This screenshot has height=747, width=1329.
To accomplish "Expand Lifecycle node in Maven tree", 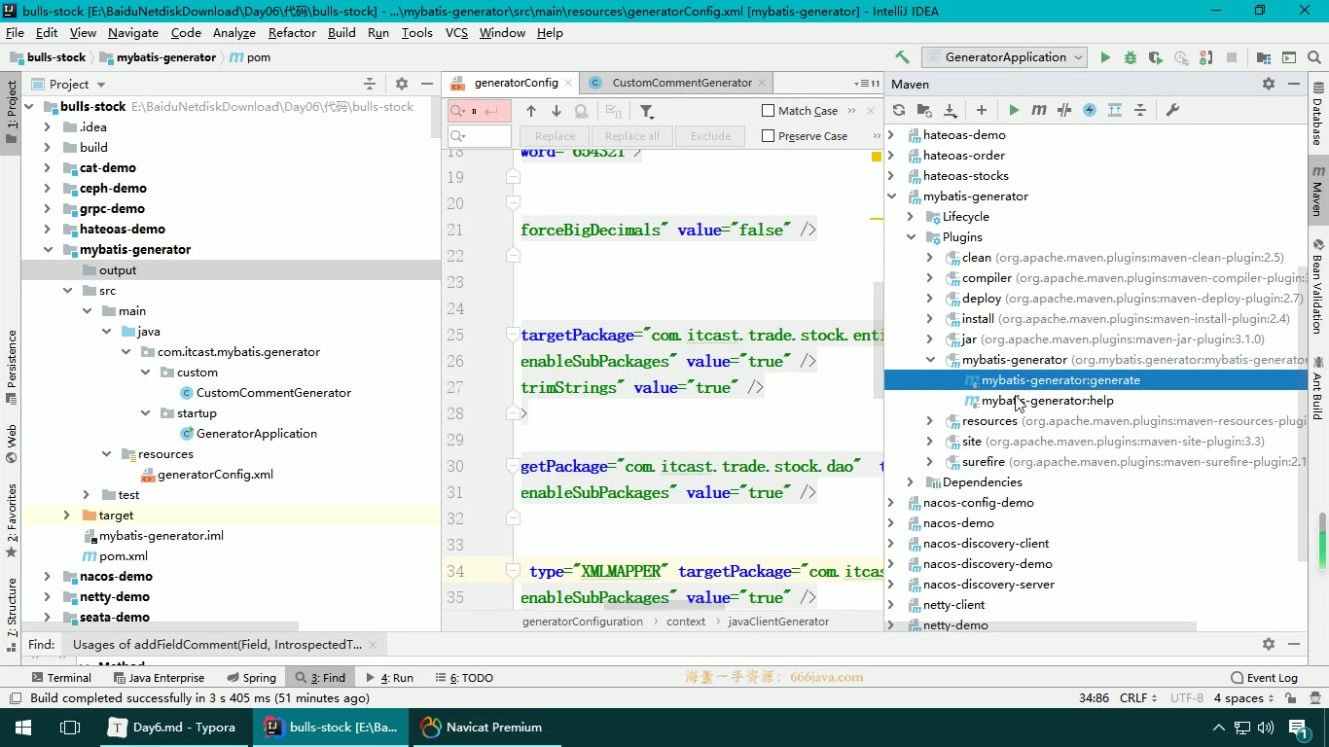I will pyautogui.click(x=911, y=217).
